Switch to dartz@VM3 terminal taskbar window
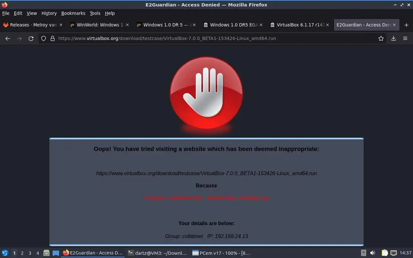 pyautogui.click(x=157, y=253)
